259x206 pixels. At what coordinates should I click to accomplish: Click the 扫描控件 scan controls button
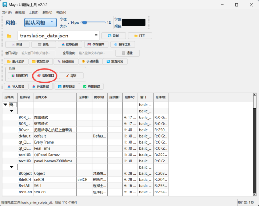pos(20,76)
